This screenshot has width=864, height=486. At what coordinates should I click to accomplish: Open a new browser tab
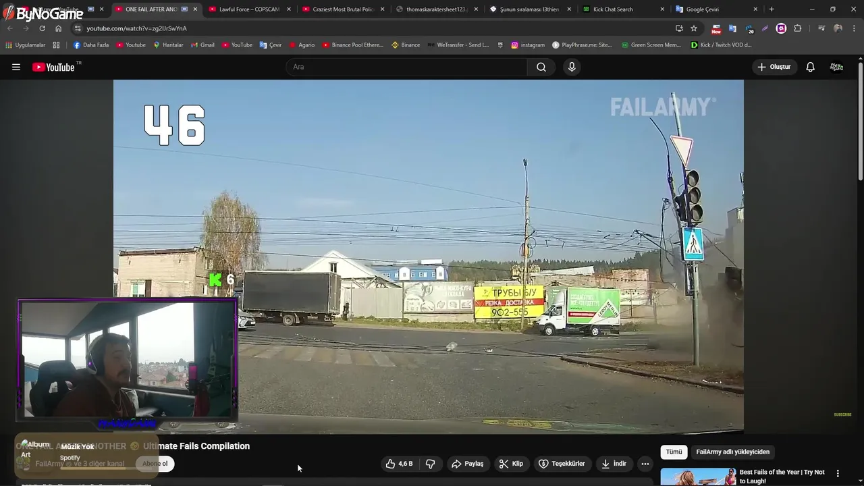772,9
